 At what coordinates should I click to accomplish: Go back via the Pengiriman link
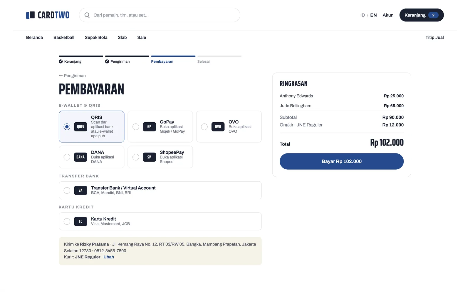[72, 76]
